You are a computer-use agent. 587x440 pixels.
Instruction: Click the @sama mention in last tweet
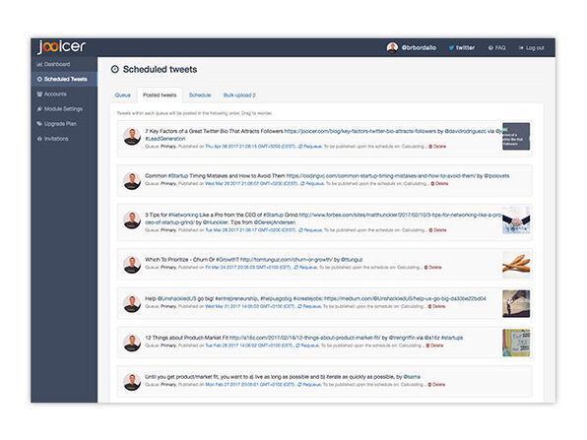tap(412, 377)
